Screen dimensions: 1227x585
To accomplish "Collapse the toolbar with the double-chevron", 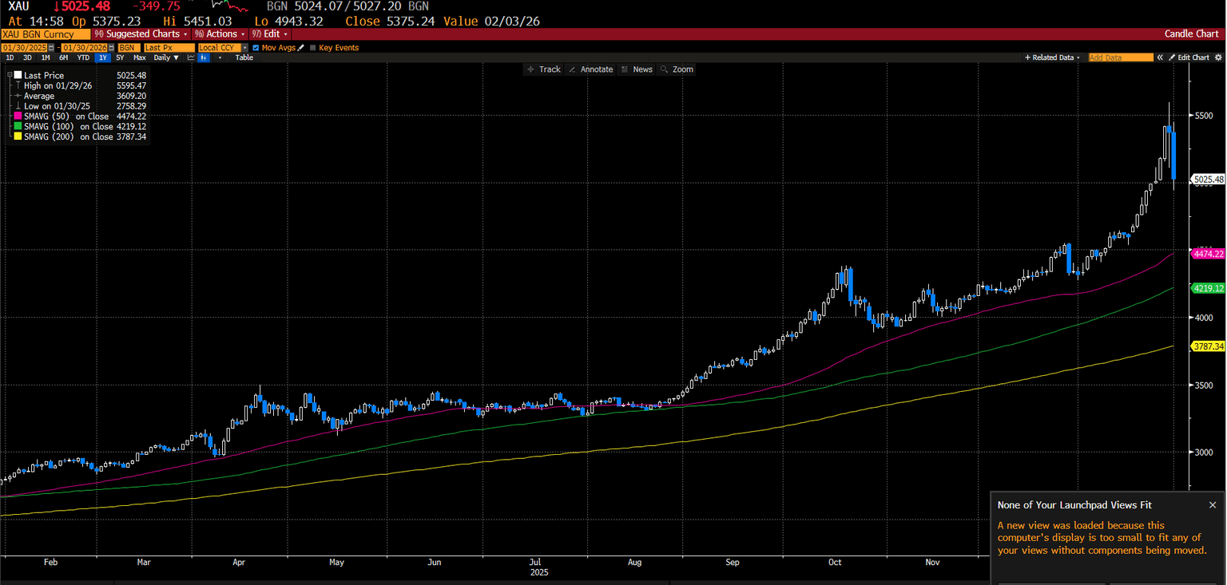I will click(1160, 57).
